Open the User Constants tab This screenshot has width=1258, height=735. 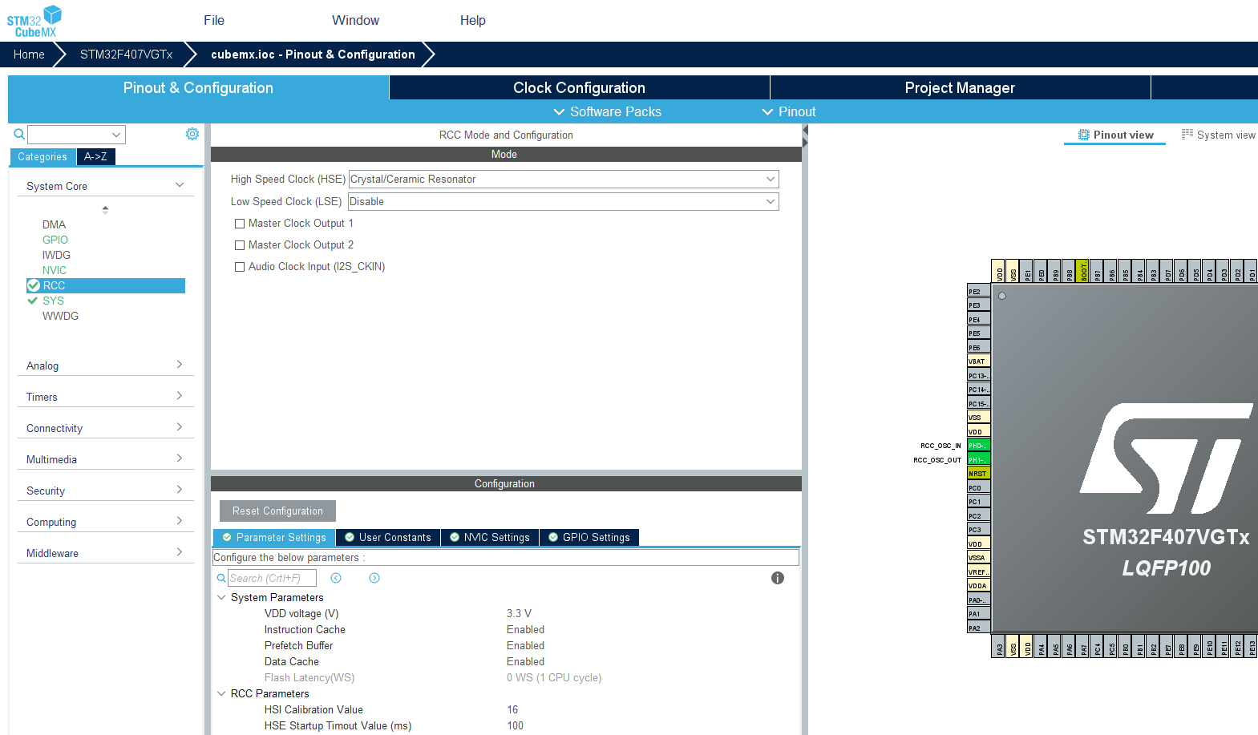[x=388, y=537]
